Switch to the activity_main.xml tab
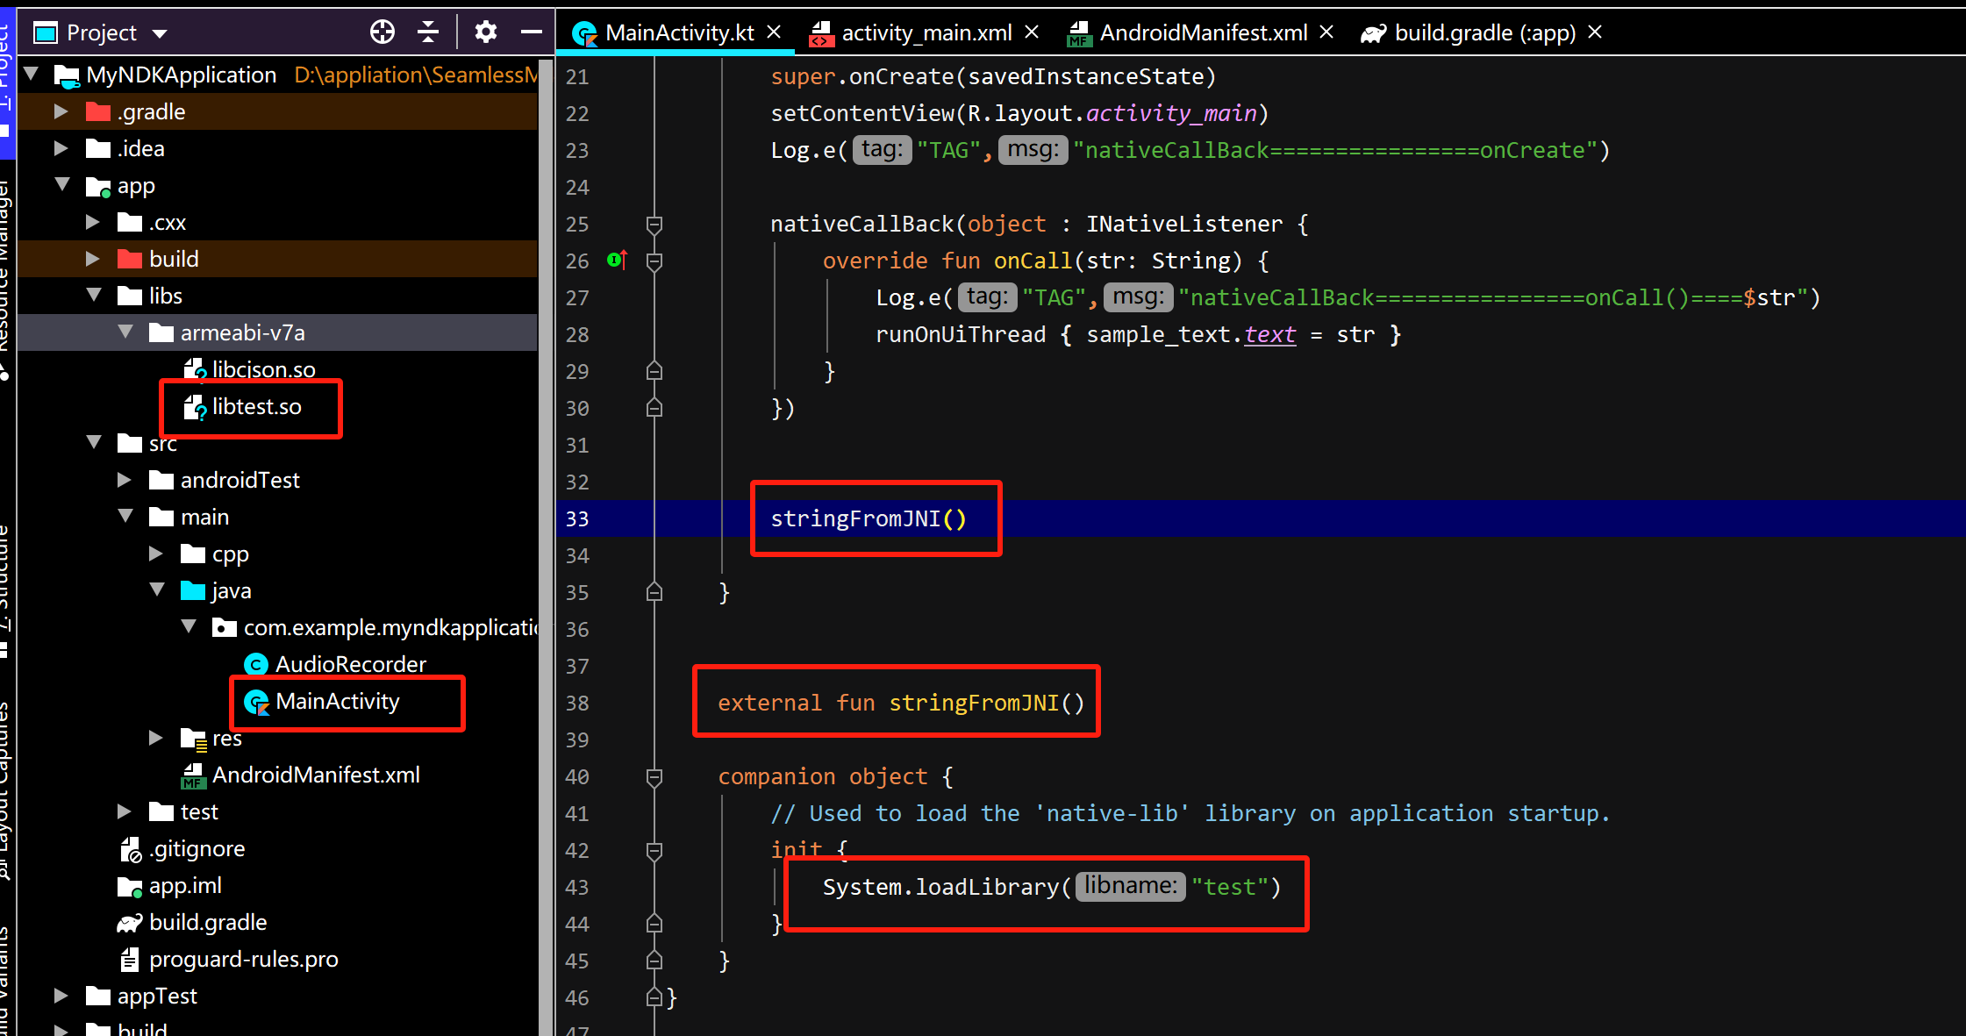The width and height of the screenshot is (1966, 1036). click(926, 33)
